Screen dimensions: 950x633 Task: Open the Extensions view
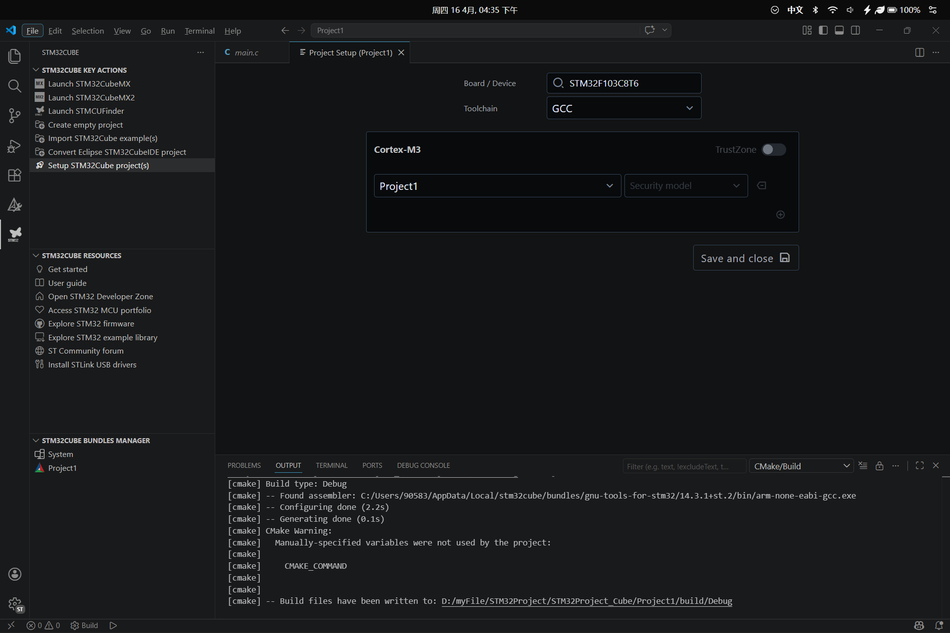coord(14,176)
